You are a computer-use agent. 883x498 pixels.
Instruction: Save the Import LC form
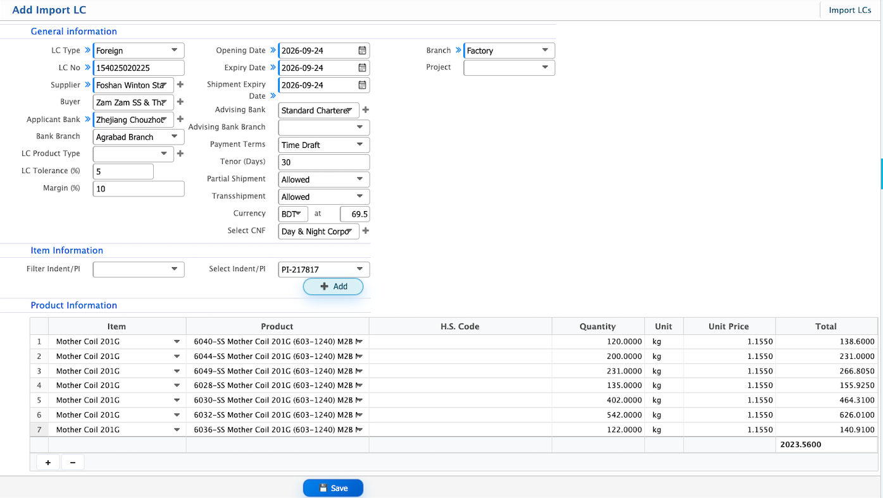click(333, 488)
